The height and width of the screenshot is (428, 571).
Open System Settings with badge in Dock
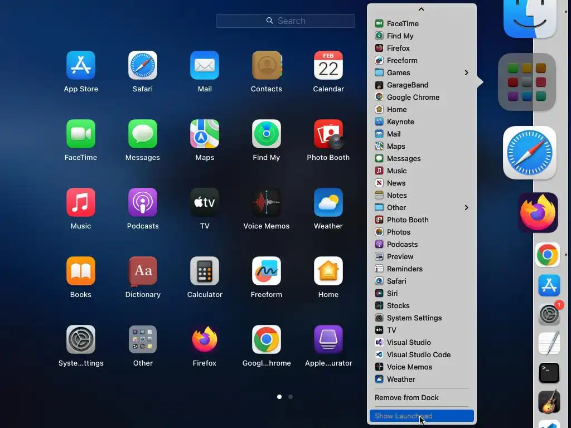point(549,314)
